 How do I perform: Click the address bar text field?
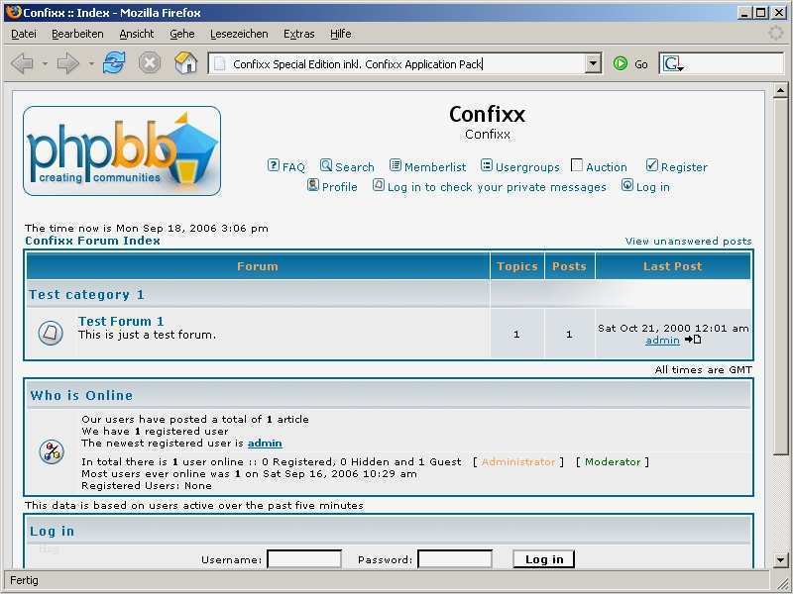coord(404,64)
